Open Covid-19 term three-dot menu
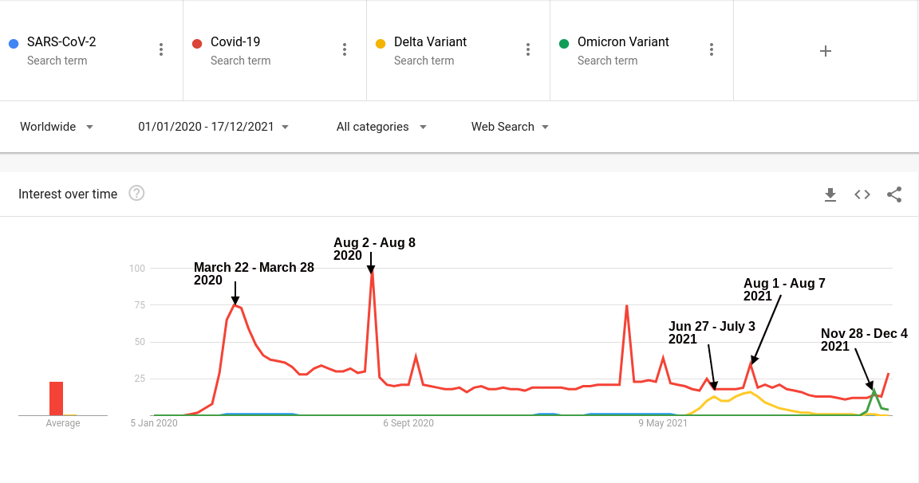Viewport: 919px width, 483px height. click(345, 49)
